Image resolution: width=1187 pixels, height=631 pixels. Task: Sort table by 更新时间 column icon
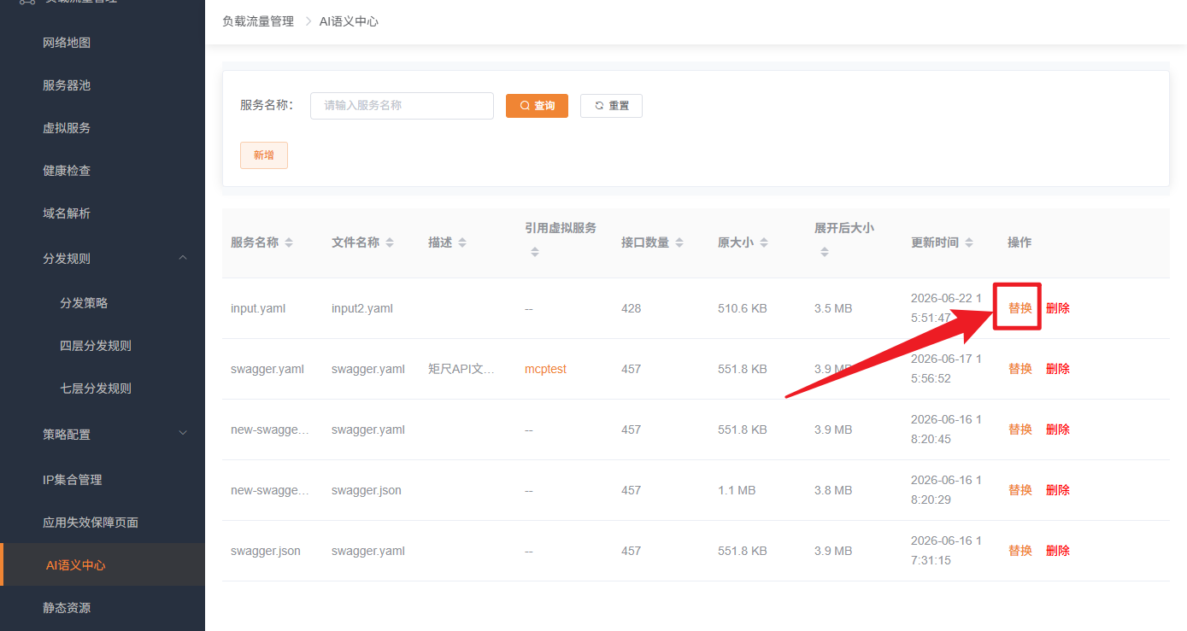(969, 242)
